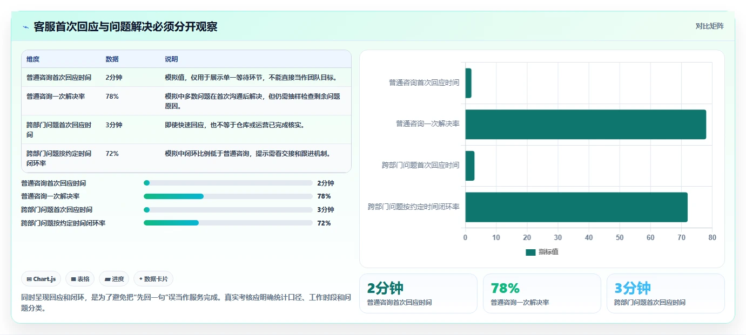This screenshot has height=335, width=746.
Task: Click the Chart.js chip
Action: pyautogui.click(x=42, y=279)
